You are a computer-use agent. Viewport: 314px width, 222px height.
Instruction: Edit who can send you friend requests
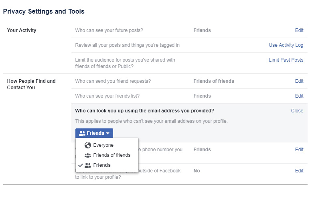point(299,81)
